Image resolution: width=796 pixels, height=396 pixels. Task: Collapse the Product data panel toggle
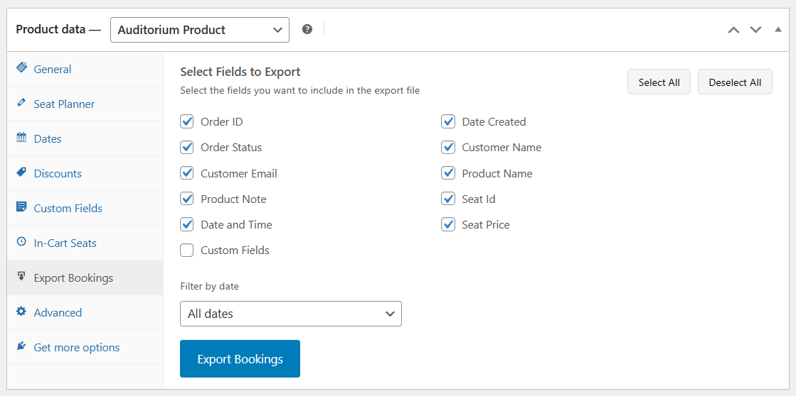(x=778, y=29)
